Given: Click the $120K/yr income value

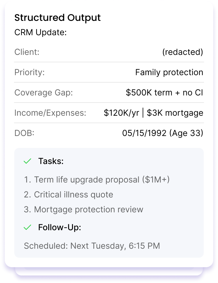Looking at the screenshot, I should 121,113.
